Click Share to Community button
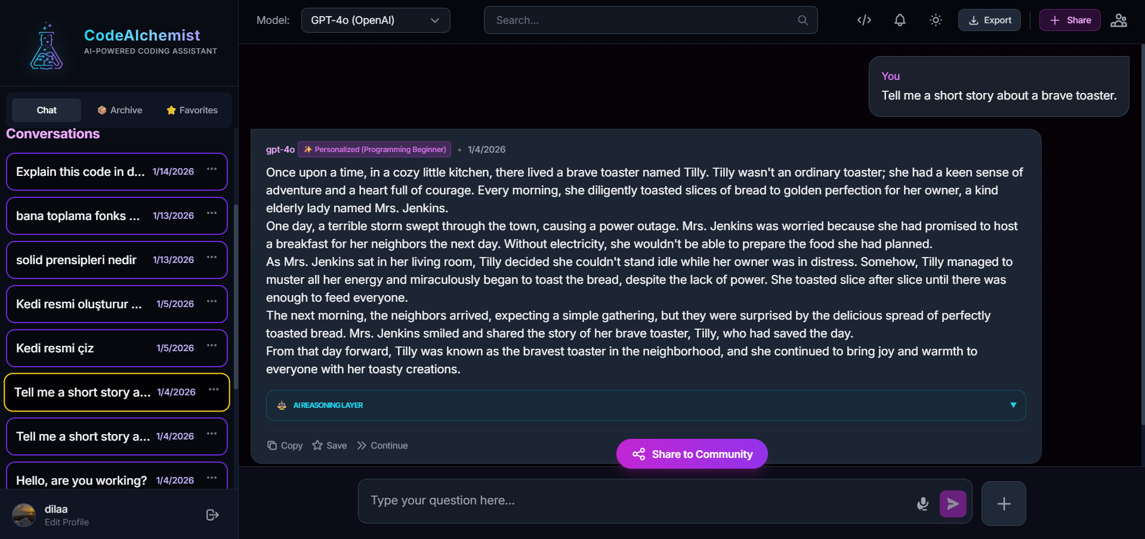The width and height of the screenshot is (1145, 539). pos(692,454)
